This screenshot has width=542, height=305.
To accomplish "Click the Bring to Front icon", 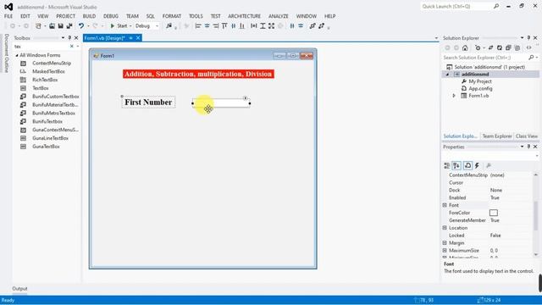I will click(x=312, y=26).
